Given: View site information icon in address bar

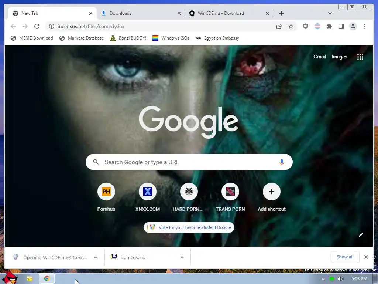Looking at the screenshot, I should pyautogui.click(x=52, y=26).
